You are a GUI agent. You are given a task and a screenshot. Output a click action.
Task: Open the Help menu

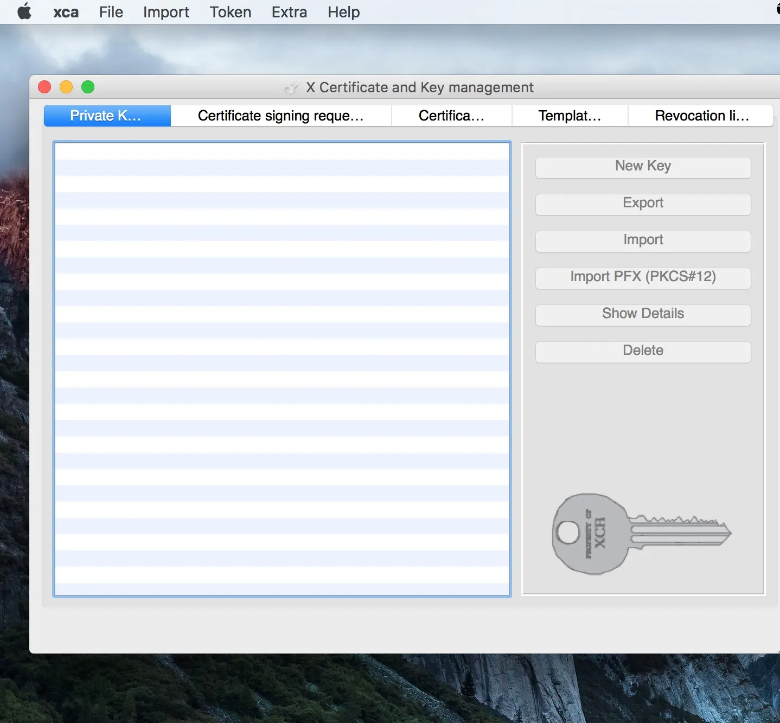click(x=343, y=12)
